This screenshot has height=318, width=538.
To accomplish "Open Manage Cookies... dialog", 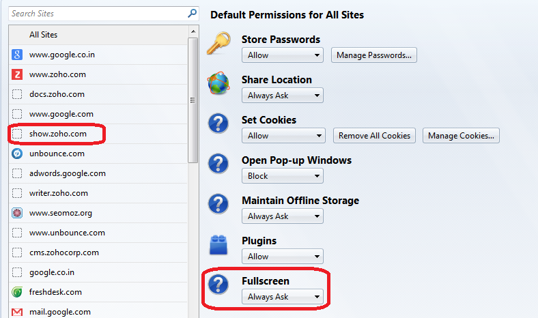I will [x=461, y=136].
